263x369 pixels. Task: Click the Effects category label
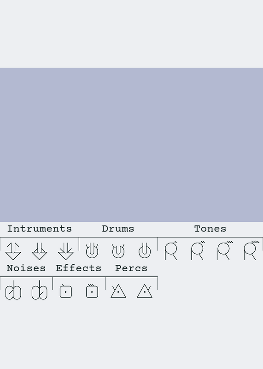click(78, 268)
